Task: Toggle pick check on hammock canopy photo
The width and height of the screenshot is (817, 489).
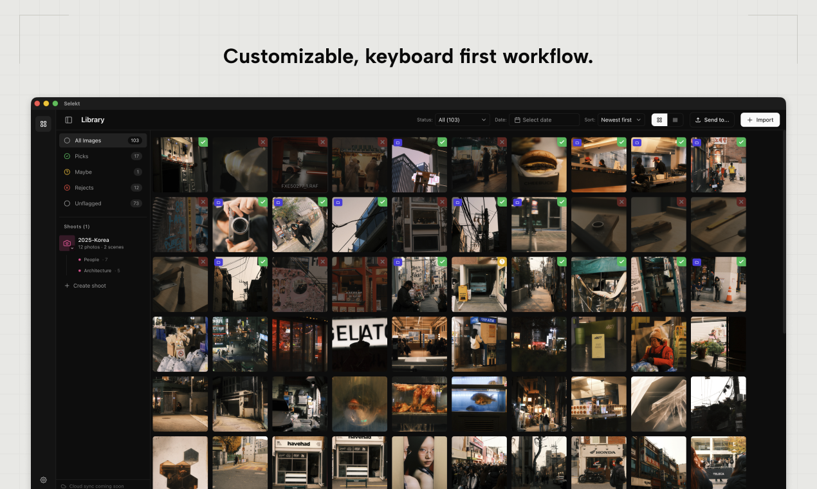Action: (621, 262)
